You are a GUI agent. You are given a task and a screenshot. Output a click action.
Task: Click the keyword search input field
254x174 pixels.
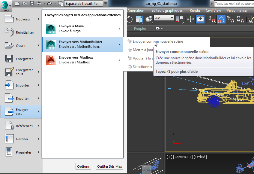coord(234,4)
